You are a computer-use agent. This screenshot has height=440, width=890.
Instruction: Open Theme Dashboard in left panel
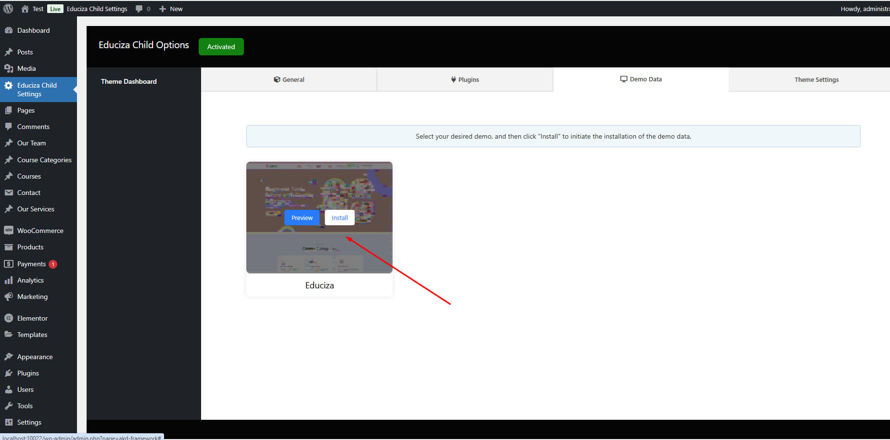pyautogui.click(x=128, y=81)
